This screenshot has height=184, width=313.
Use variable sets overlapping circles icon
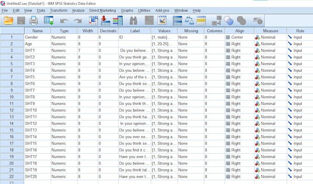(x=229, y=21)
